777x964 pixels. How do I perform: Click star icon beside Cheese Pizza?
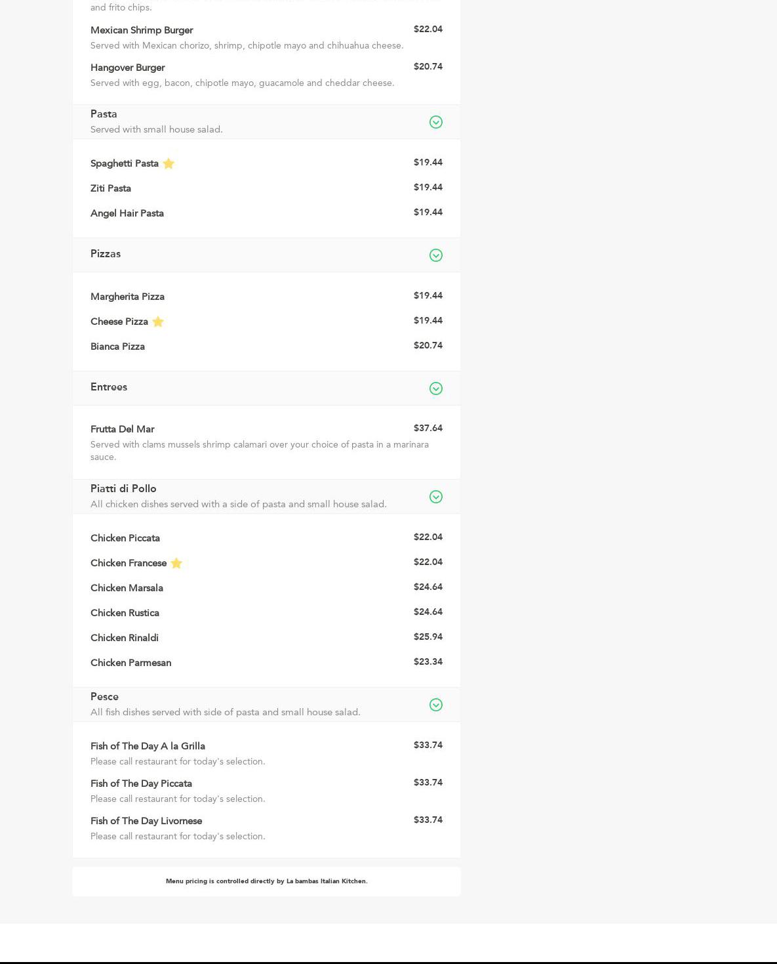(158, 322)
